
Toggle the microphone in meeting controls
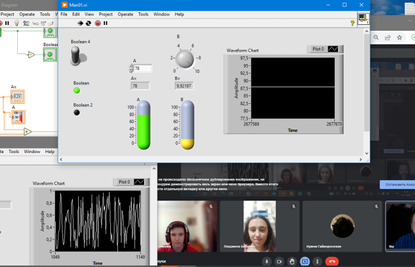coord(267,261)
